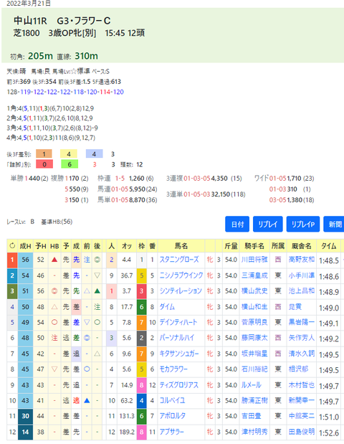Open jockey 横山武史 link
Viewport: 344px width, 444px height.
(x=254, y=291)
